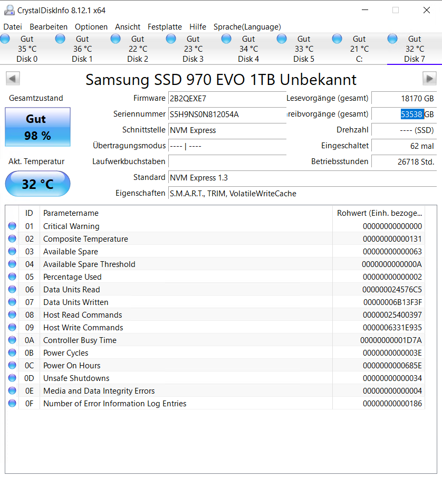The height and width of the screenshot is (477, 442).
Task: Switch to Disk 4 tab
Action: point(248,49)
